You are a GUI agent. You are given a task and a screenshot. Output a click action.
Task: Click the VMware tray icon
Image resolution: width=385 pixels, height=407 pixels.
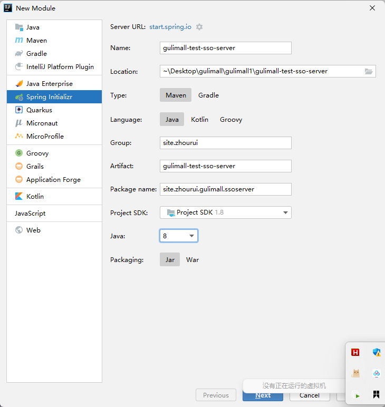pyautogui.click(x=355, y=395)
